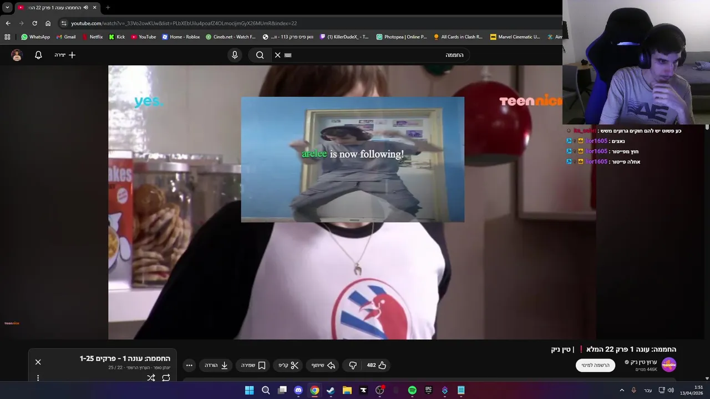Viewport: 710px width, 399px height.
Task: Mute the tab using the speaker icon
Action: (85, 7)
